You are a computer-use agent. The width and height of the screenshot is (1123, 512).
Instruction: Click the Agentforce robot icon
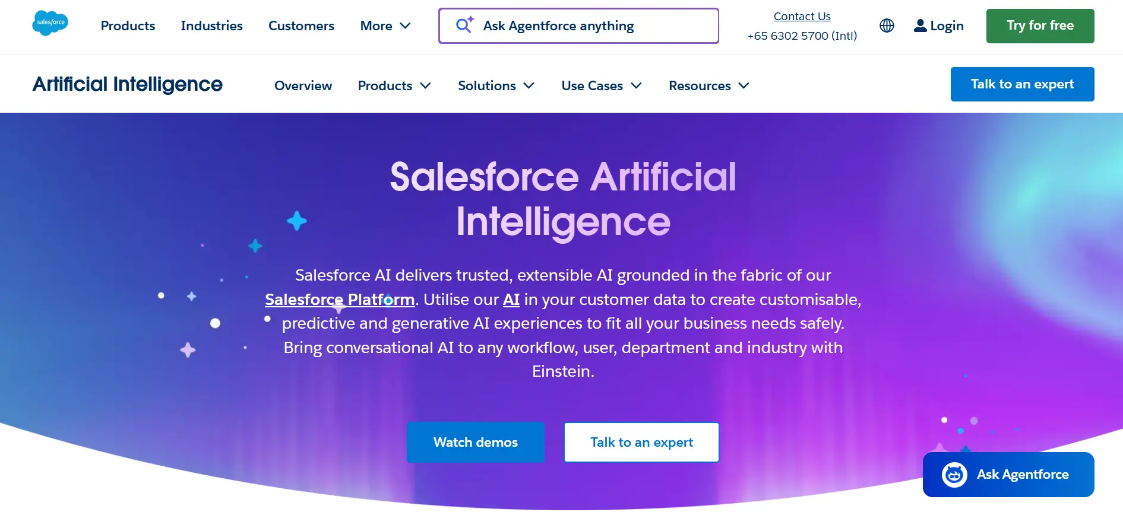954,475
